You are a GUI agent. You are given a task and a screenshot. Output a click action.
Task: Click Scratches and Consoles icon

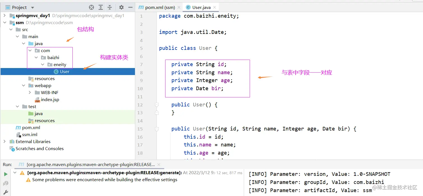coord(12,148)
